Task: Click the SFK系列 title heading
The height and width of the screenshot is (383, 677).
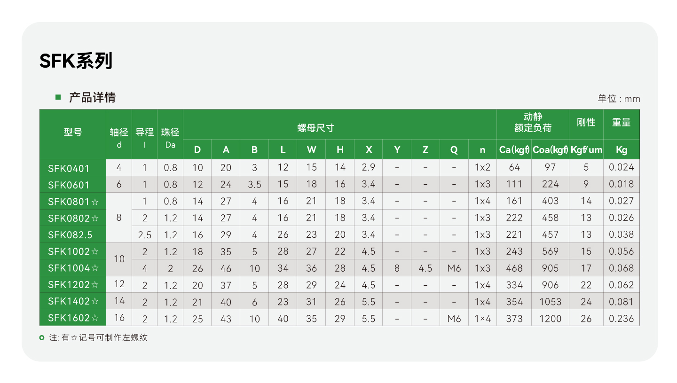Action: point(76,61)
